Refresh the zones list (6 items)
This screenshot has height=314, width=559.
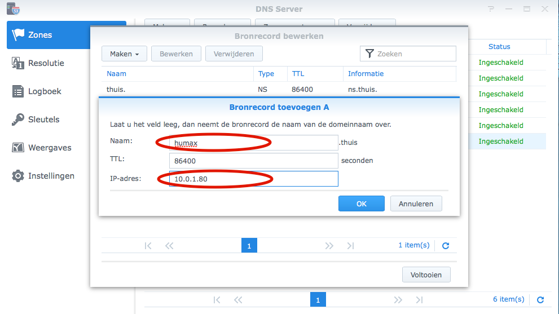(540, 300)
